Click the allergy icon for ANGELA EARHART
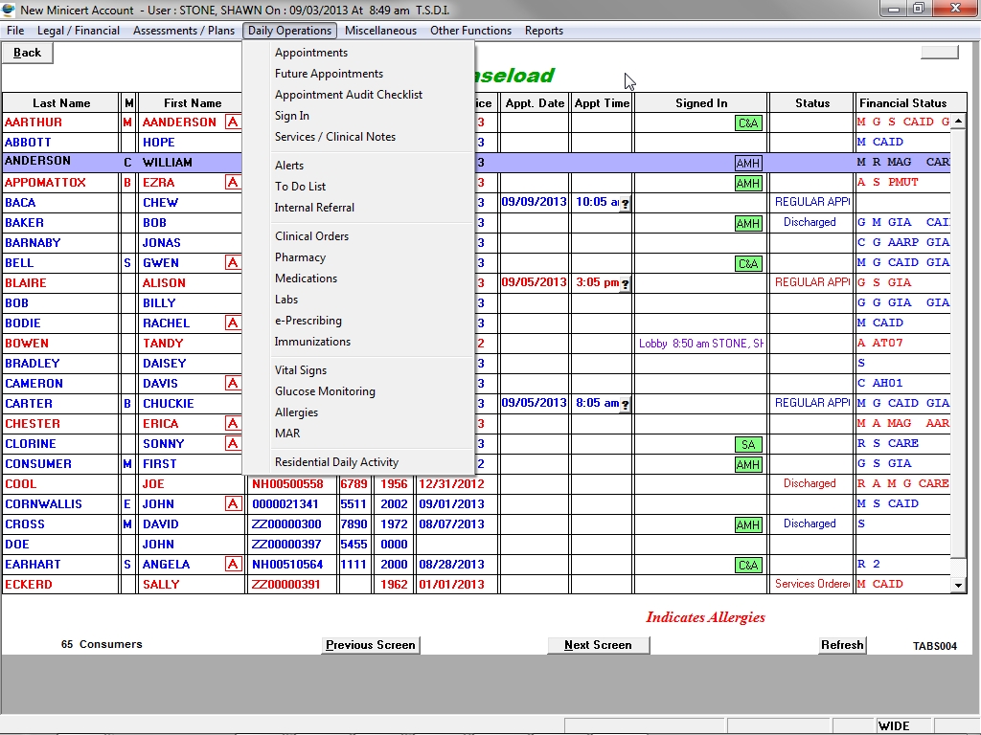The height and width of the screenshot is (735, 981). [233, 565]
